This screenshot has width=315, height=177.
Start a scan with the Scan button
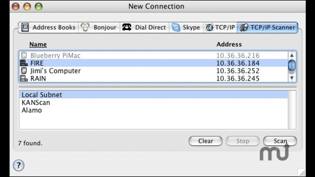280,141
